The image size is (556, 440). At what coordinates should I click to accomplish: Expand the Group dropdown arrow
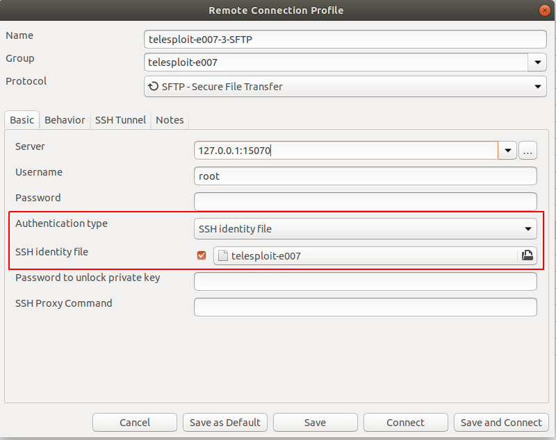tap(537, 62)
